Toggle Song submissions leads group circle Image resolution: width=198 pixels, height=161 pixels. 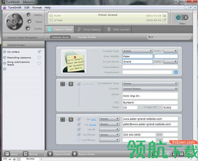pyautogui.click(x=39, y=63)
